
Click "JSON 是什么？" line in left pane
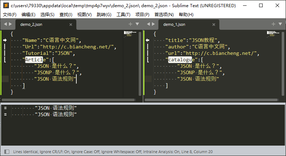tap(56, 66)
